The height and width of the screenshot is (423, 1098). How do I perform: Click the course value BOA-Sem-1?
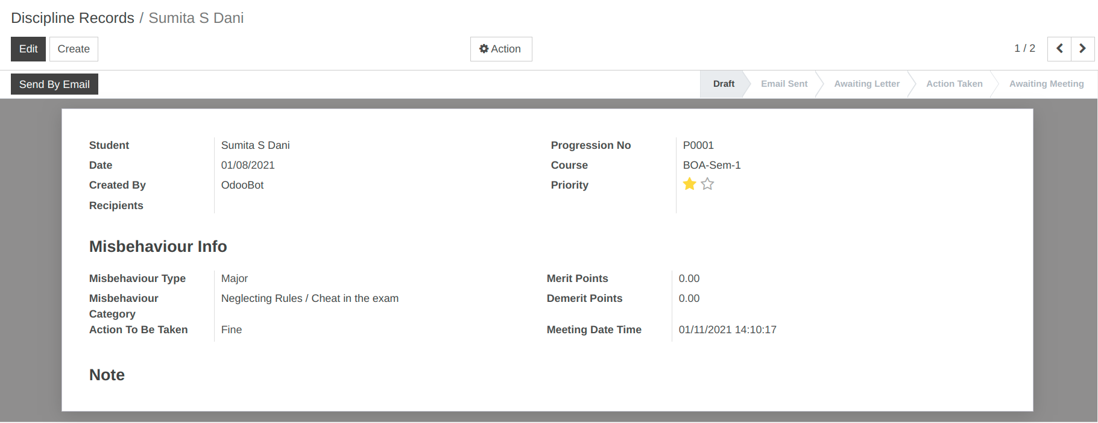(x=711, y=165)
